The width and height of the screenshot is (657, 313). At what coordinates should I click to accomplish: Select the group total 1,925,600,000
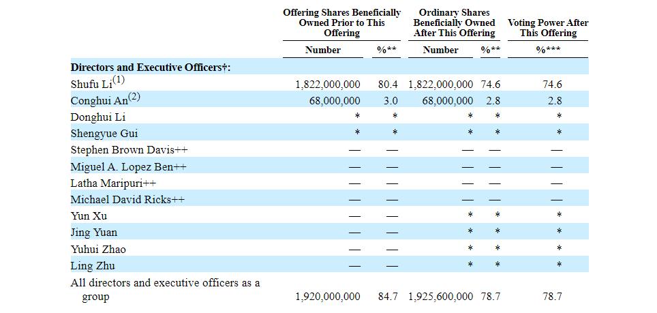(x=441, y=297)
